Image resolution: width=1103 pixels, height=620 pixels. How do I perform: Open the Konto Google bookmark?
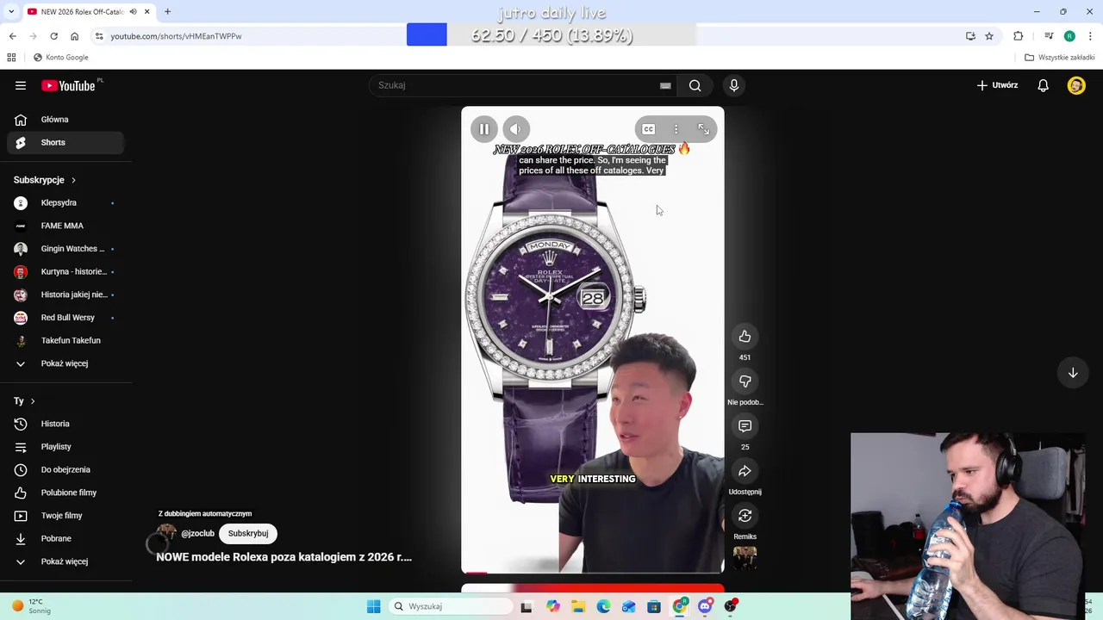61,58
